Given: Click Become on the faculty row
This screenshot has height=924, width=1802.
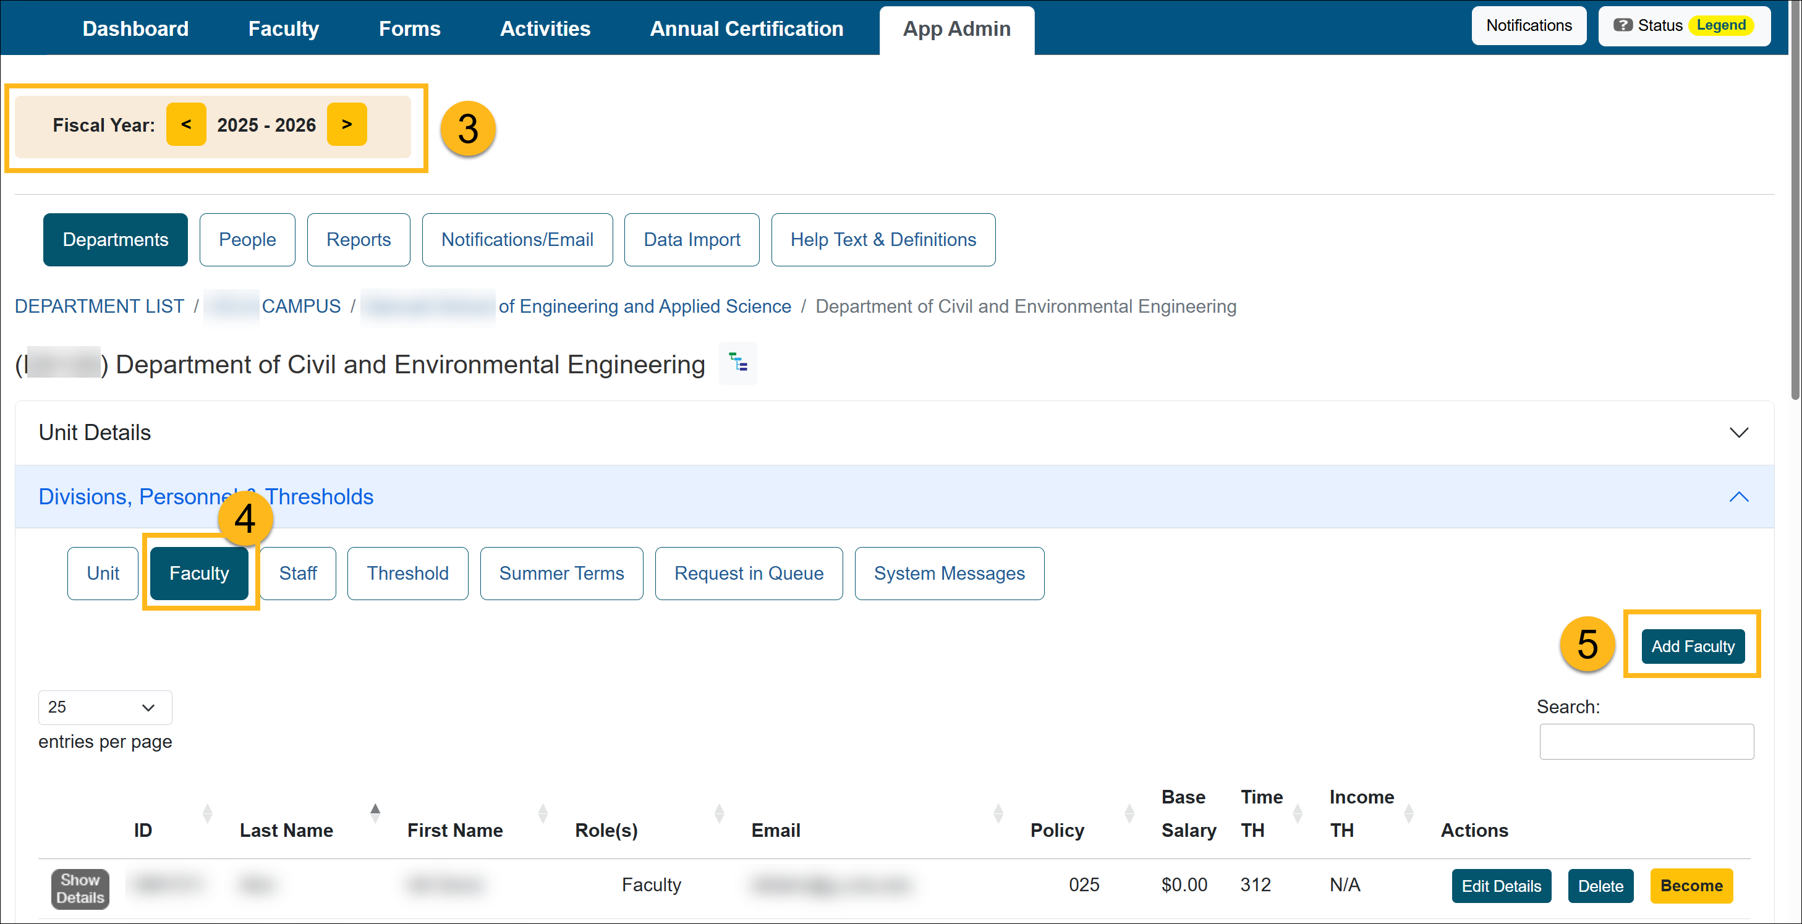Looking at the screenshot, I should pyautogui.click(x=1691, y=886).
